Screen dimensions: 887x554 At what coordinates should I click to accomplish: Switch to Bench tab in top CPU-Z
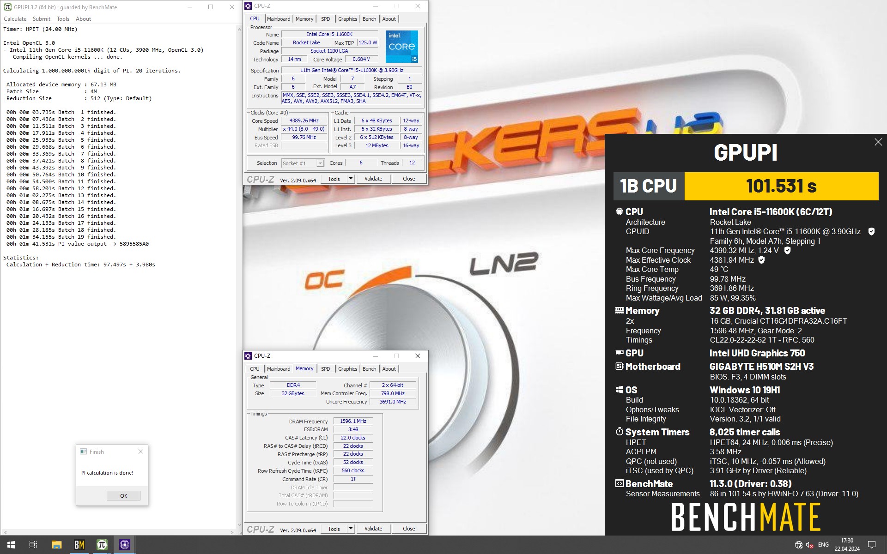[x=369, y=19]
